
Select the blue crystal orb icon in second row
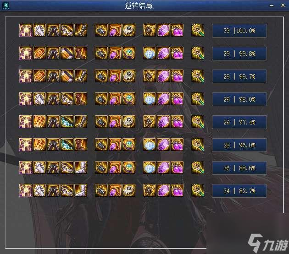point(150,53)
